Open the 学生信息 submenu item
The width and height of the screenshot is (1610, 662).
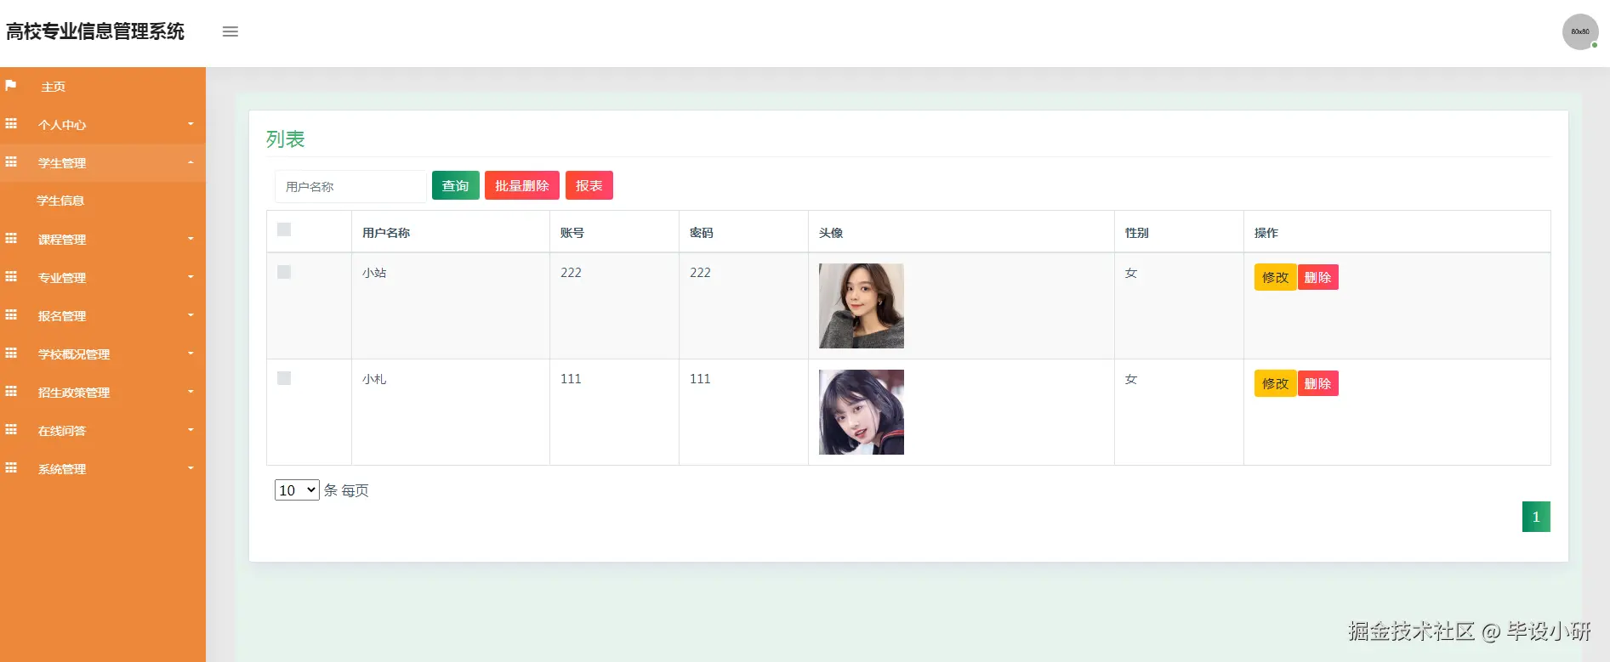pos(60,201)
